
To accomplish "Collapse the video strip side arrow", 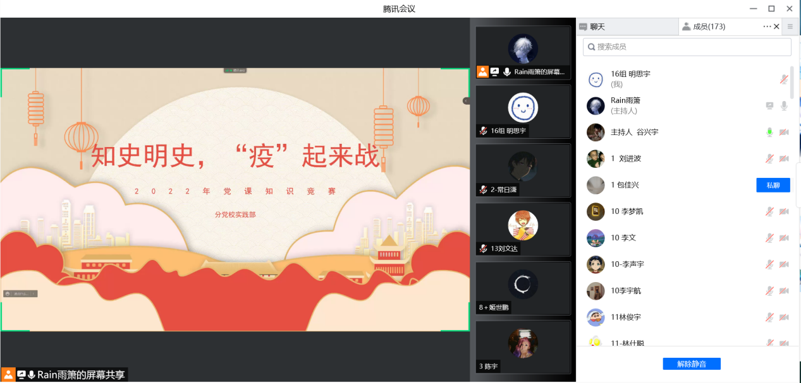I will pos(466,101).
